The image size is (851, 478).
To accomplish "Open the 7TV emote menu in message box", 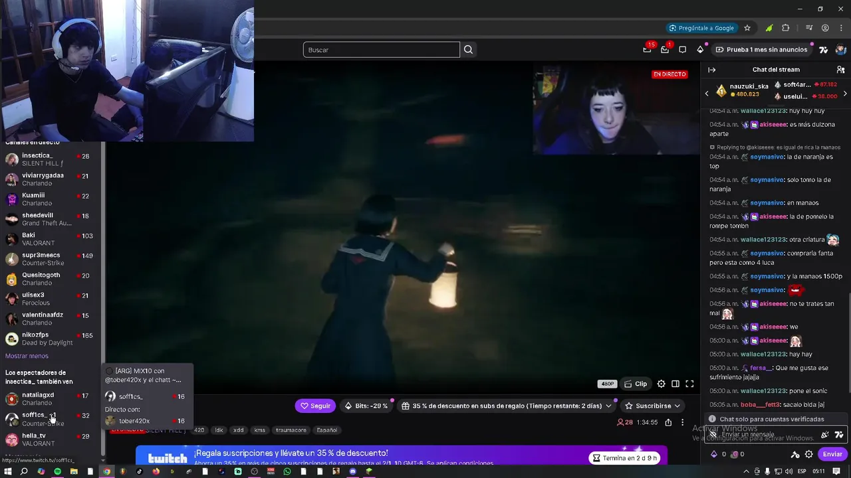I will coord(839,435).
